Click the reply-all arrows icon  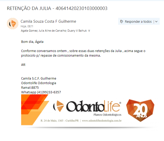pos(121,21)
